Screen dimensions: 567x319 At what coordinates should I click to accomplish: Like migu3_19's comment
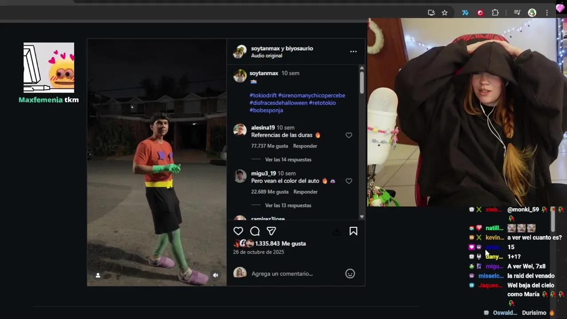click(349, 181)
